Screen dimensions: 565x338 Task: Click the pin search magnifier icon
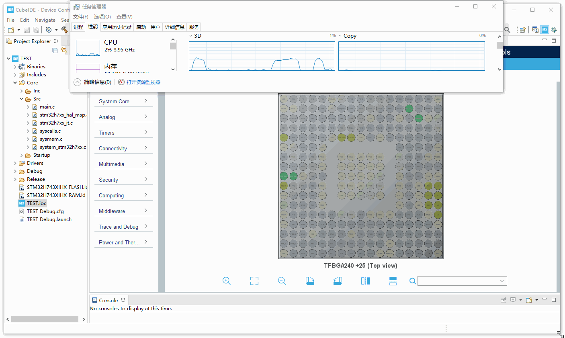click(x=412, y=281)
